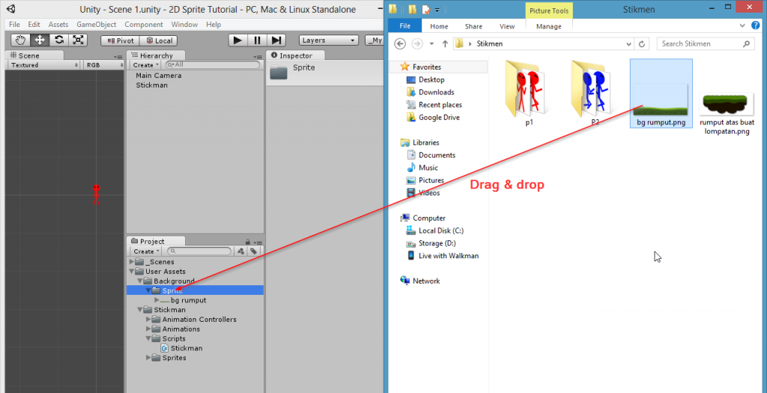The height and width of the screenshot is (393, 767).
Task: Click the search by label tag icon
Action: point(254,252)
